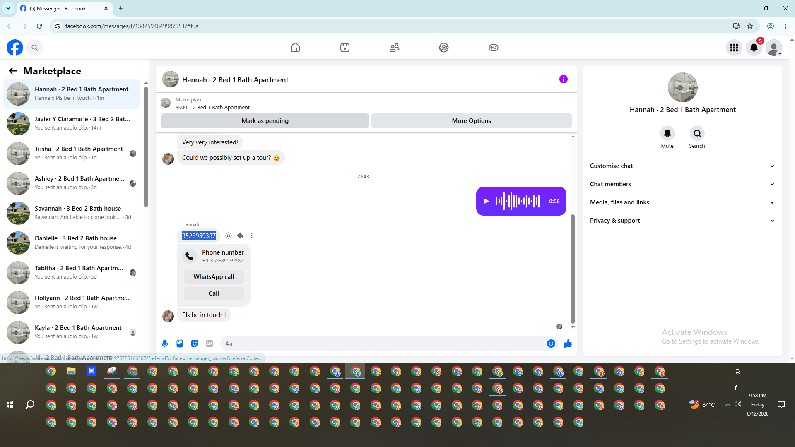This screenshot has width=795, height=447.
Task: Open the account profile avatar menu
Action: (x=774, y=48)
